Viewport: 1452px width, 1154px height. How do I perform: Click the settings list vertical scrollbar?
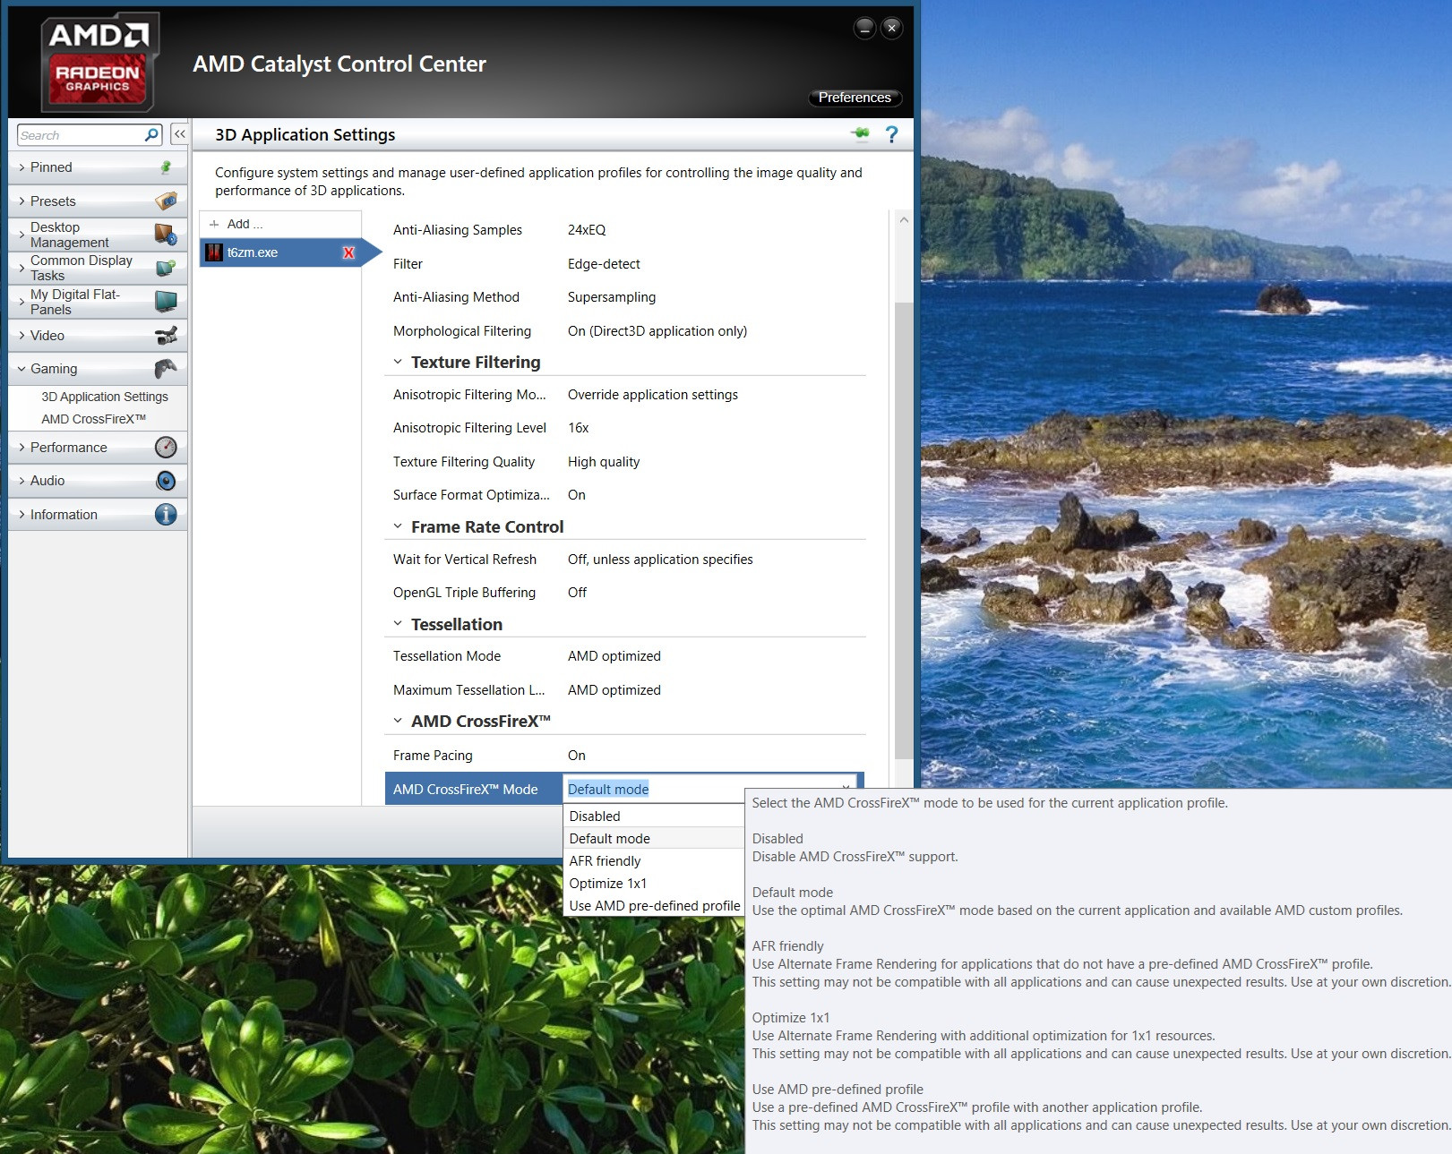coord(904,532)
